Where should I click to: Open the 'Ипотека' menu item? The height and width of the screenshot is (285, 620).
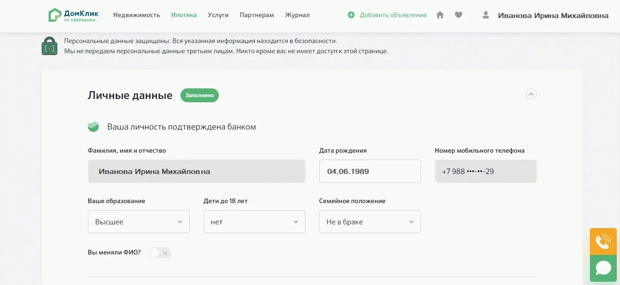click(x=184, y=15)
